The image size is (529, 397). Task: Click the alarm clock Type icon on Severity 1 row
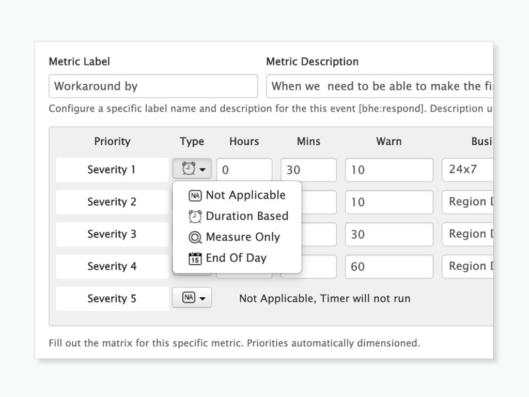189,169
